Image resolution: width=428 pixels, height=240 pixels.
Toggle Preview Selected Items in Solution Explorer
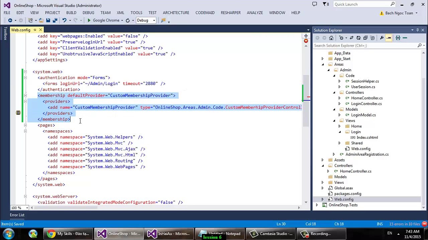click(389, 38)
